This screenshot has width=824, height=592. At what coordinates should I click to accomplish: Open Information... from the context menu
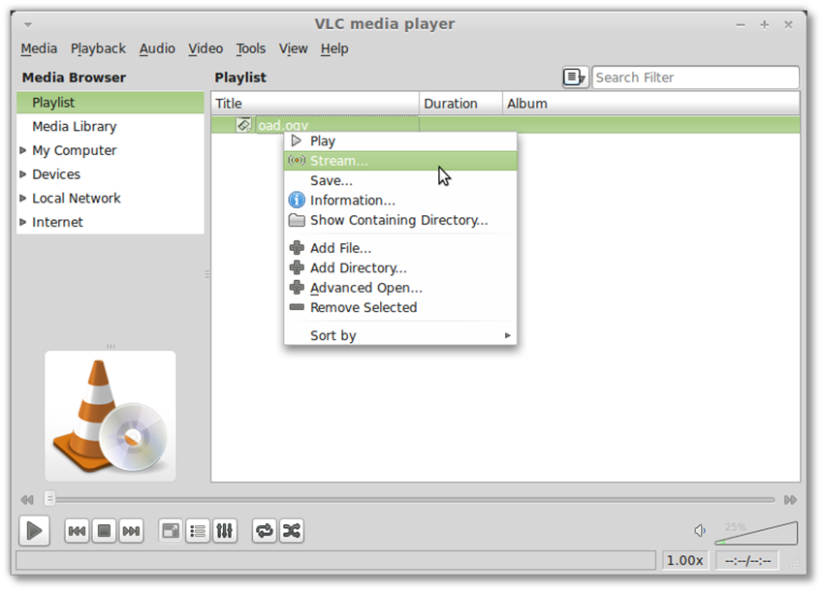click(400, 201)
